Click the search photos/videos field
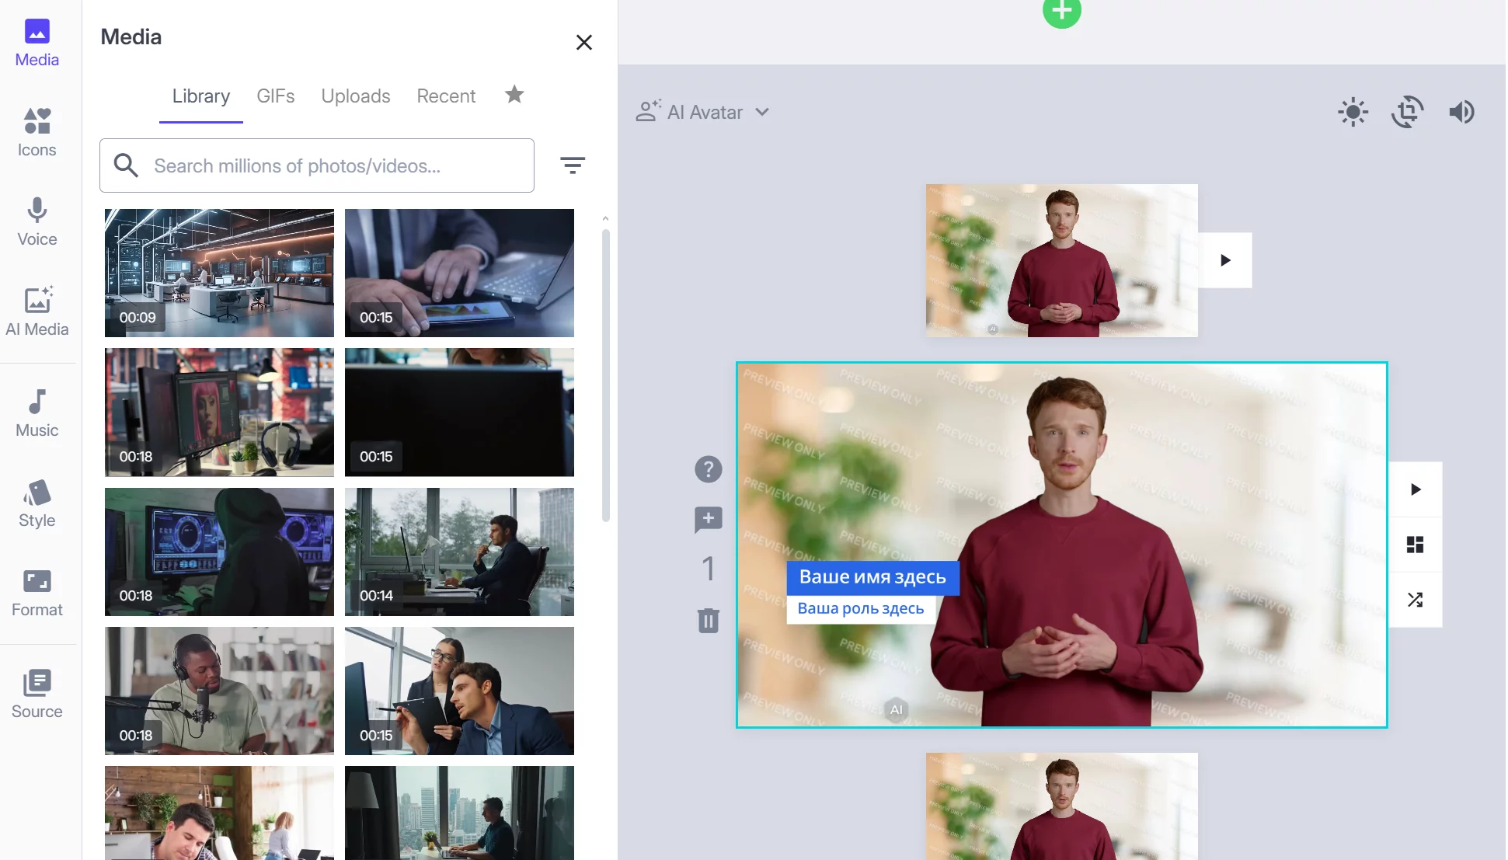The width and height of the screenshot is (1508, 860). (x=317, y=165)
